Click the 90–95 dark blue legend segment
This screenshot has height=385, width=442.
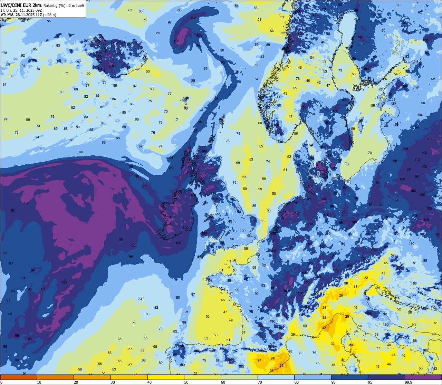349,377
